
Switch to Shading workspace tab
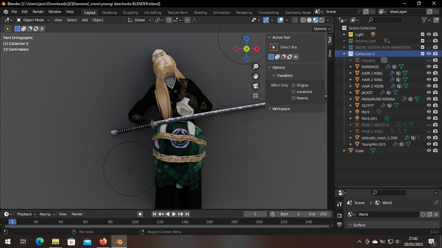(x=200, y=12)
